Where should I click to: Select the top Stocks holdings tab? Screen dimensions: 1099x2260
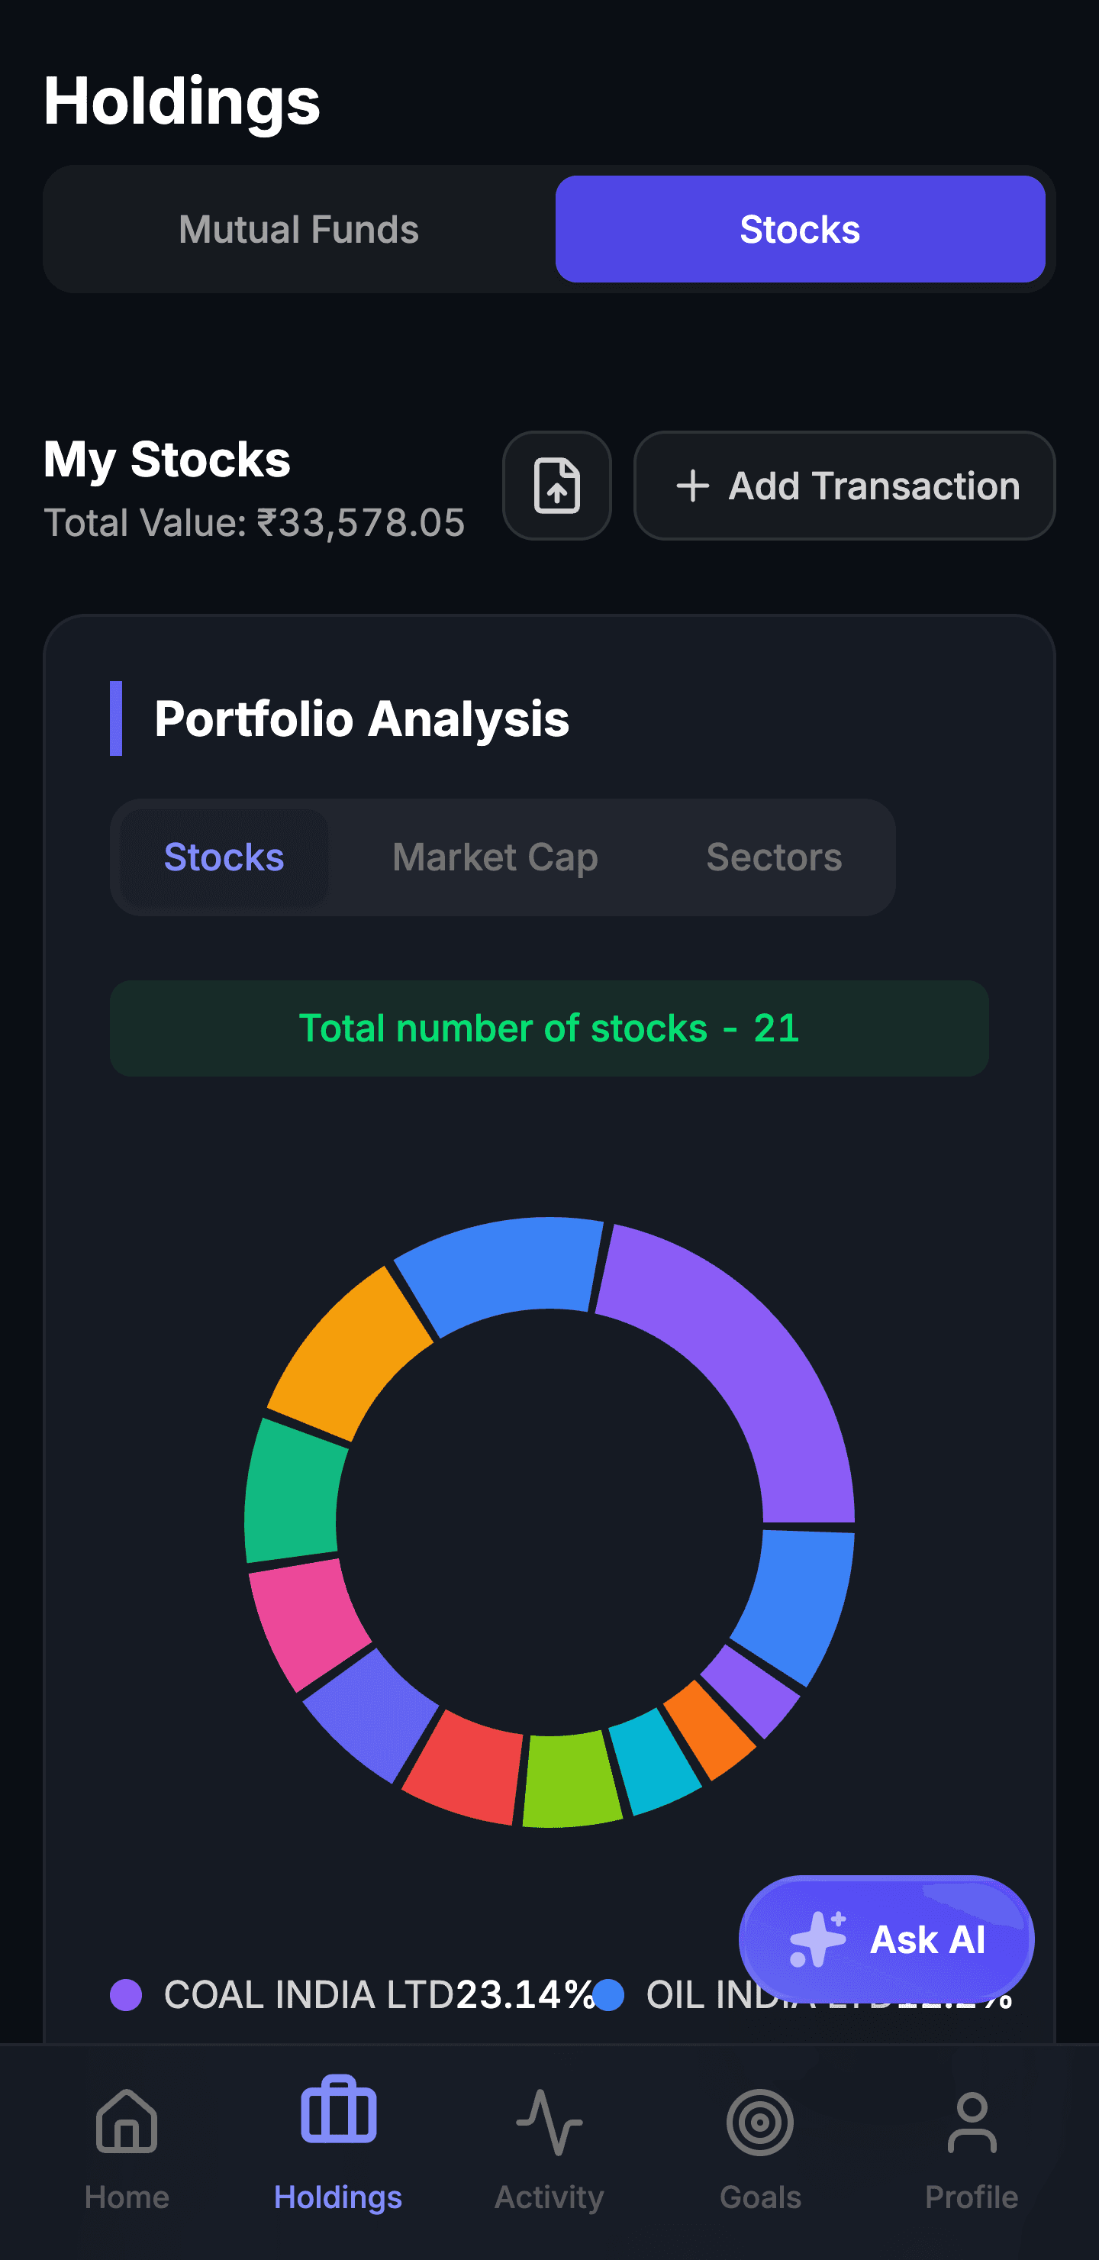pyautogui.click(x=799, y=229)
